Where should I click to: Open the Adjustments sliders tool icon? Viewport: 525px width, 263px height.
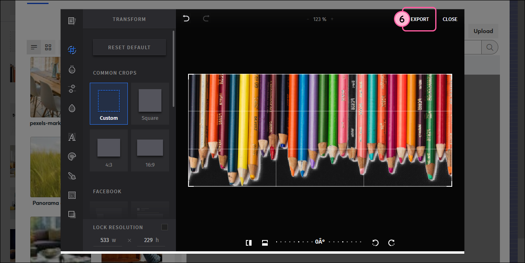pyautogui.click(x=72, y=89)
